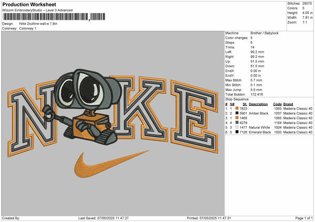Click the 'Stop Sequence:' heading

click(237, 99)
